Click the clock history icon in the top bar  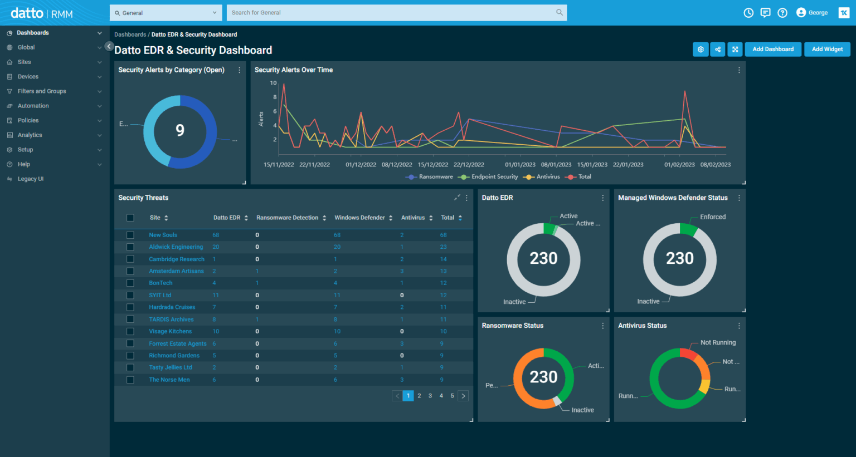(748, 12)
